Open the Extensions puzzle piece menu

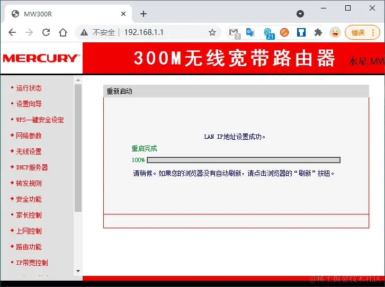click(x=318, y=32)
